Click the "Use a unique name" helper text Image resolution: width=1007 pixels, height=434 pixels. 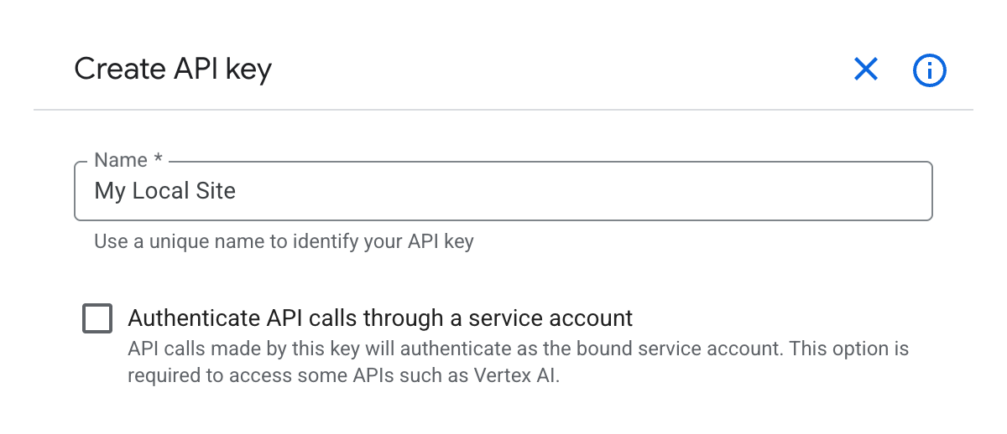pyautogui.click(x=284, y=242)
